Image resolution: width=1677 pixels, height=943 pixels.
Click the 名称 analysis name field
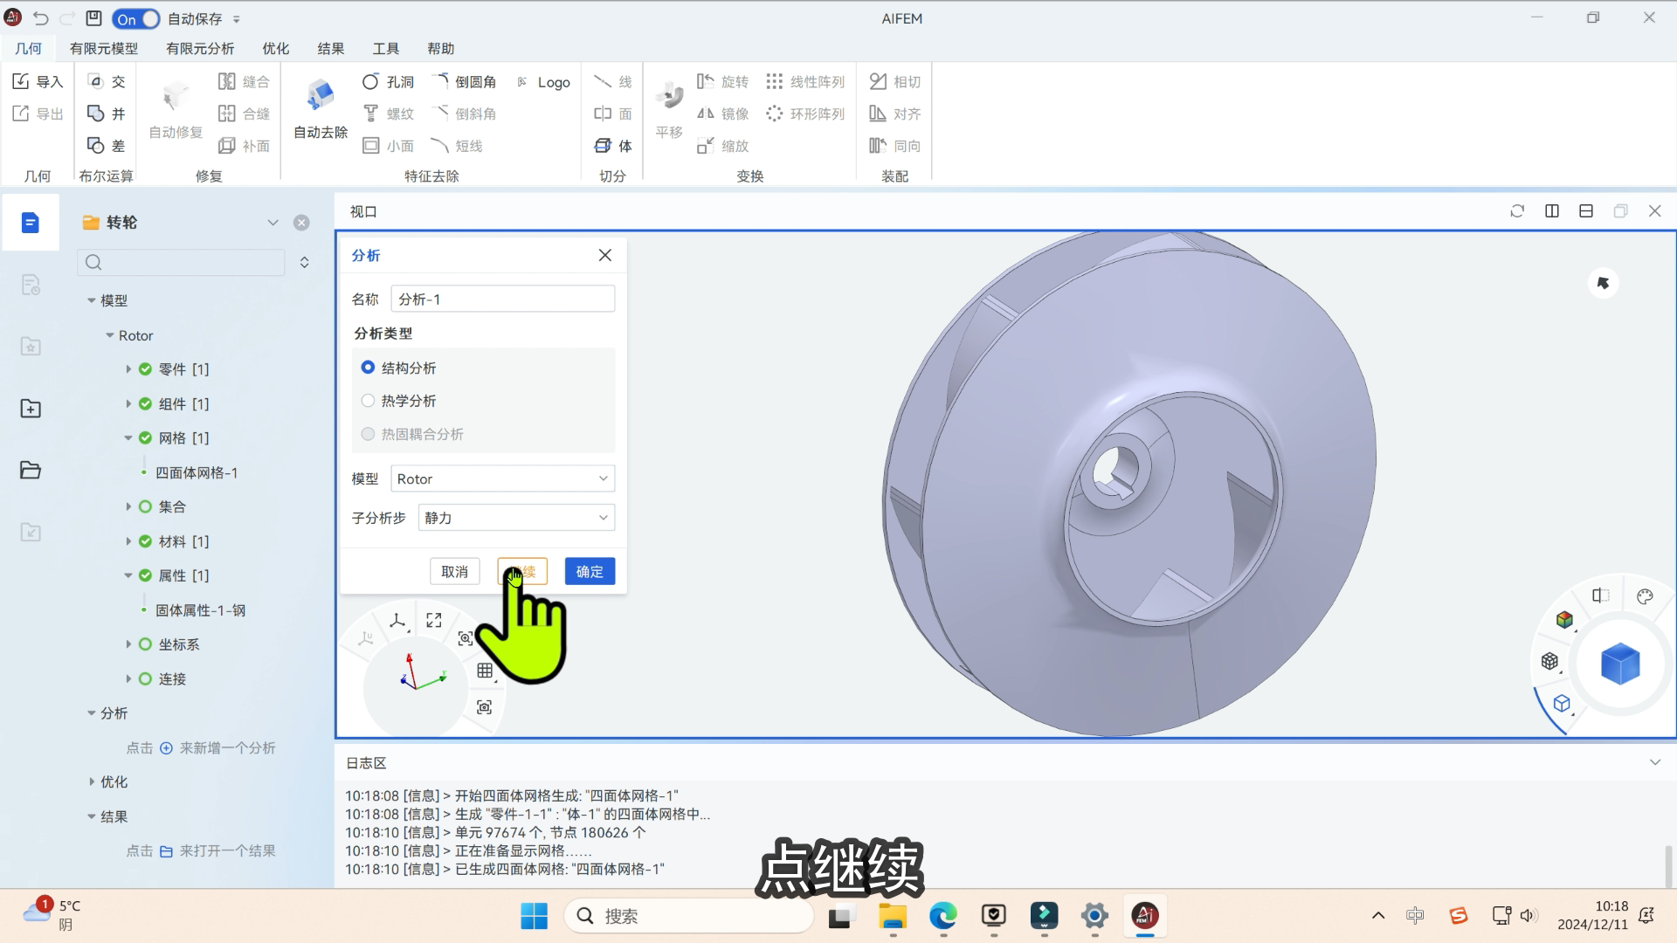point(502,299)
